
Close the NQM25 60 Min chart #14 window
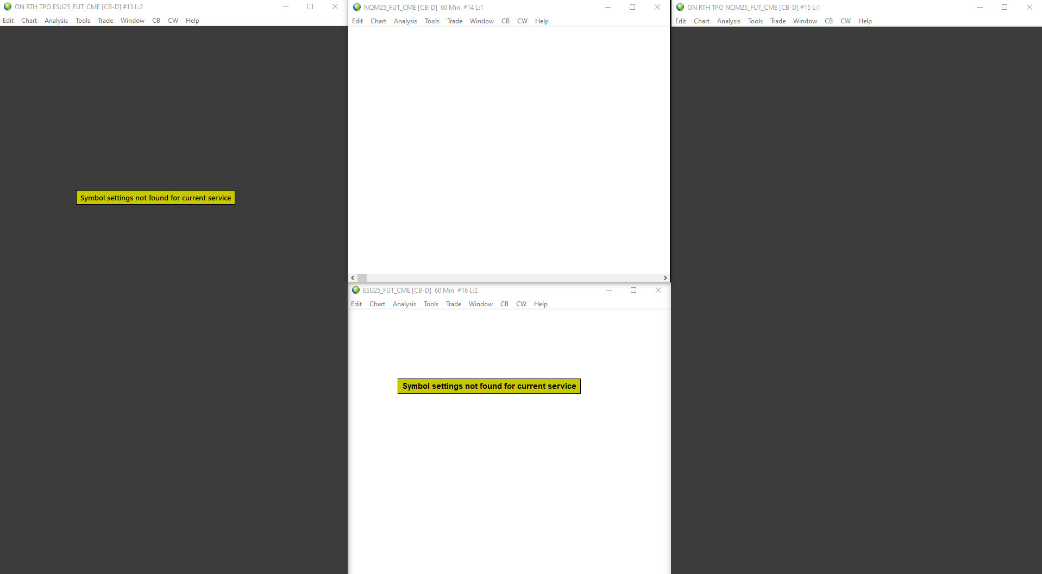tap(657, 8)
